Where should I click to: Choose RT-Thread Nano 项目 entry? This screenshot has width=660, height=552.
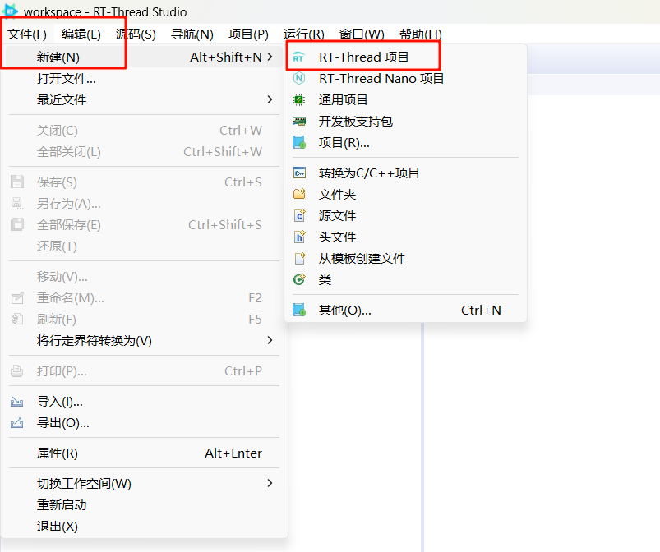tap(406, 78)
